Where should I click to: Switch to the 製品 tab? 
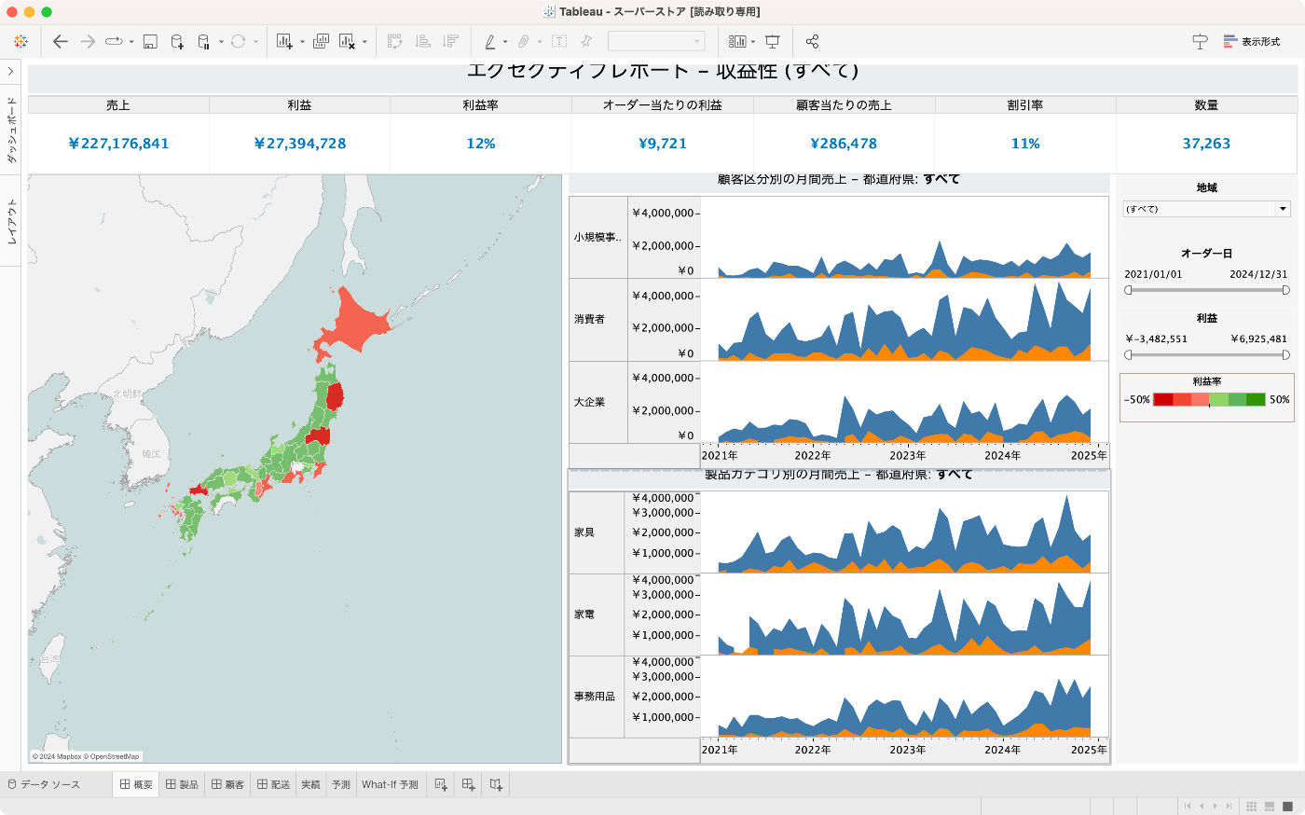[x=182, y=784]
